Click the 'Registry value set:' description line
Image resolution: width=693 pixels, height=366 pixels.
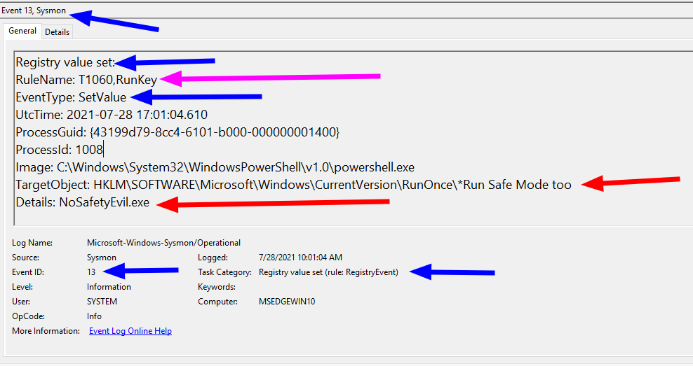point(65,62)
